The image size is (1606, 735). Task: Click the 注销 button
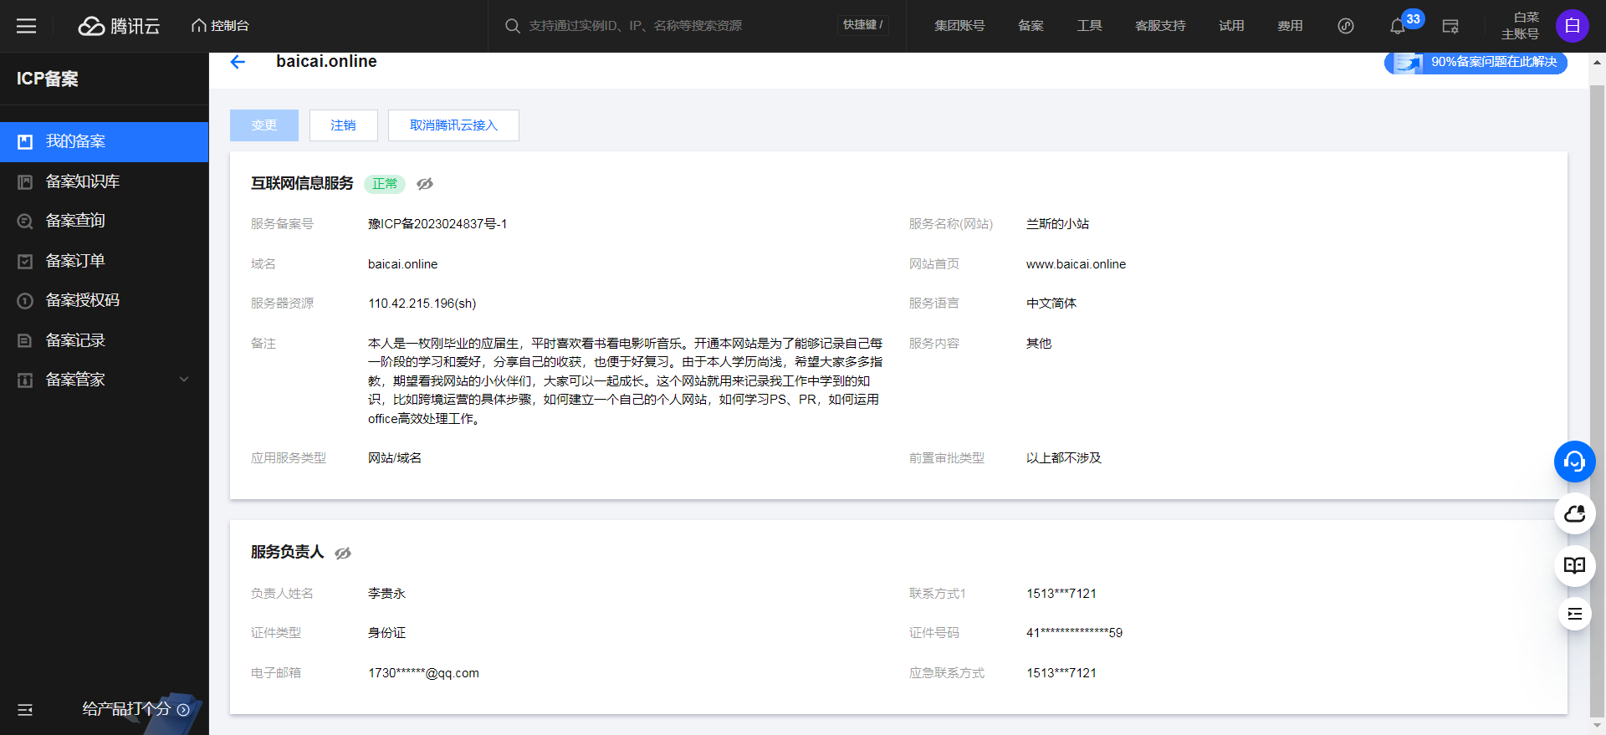click(x=343, y=125)
